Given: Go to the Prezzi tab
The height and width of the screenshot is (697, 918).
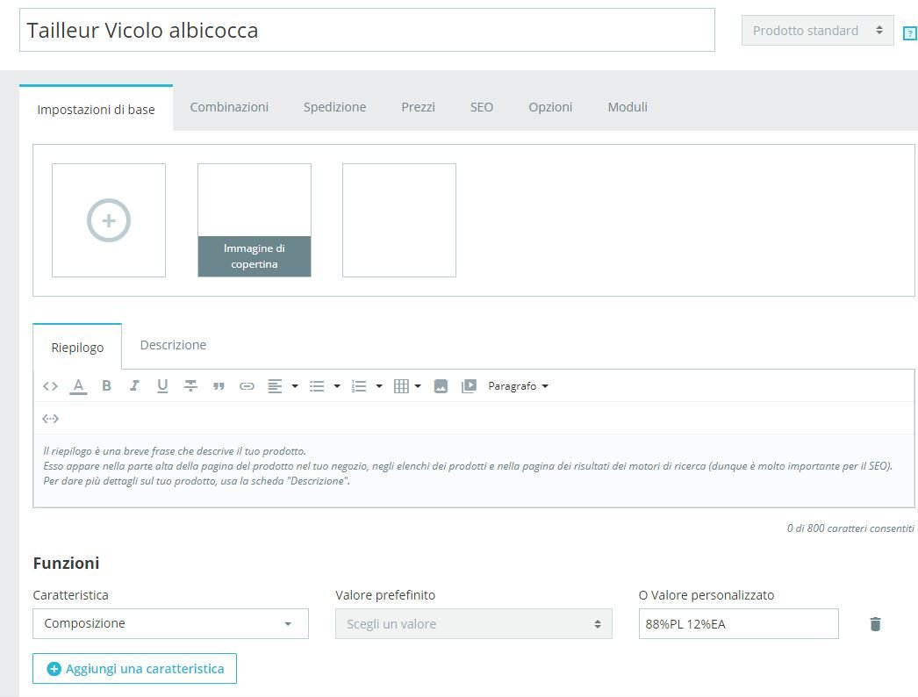Looking at the screenshot, I should coord(418,107).
